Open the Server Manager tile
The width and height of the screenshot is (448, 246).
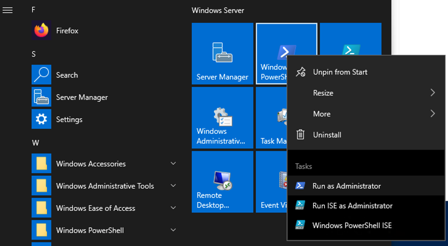click(x=222, y=53)
